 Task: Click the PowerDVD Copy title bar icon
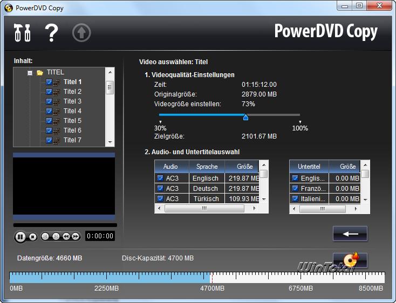click(9, 8)
